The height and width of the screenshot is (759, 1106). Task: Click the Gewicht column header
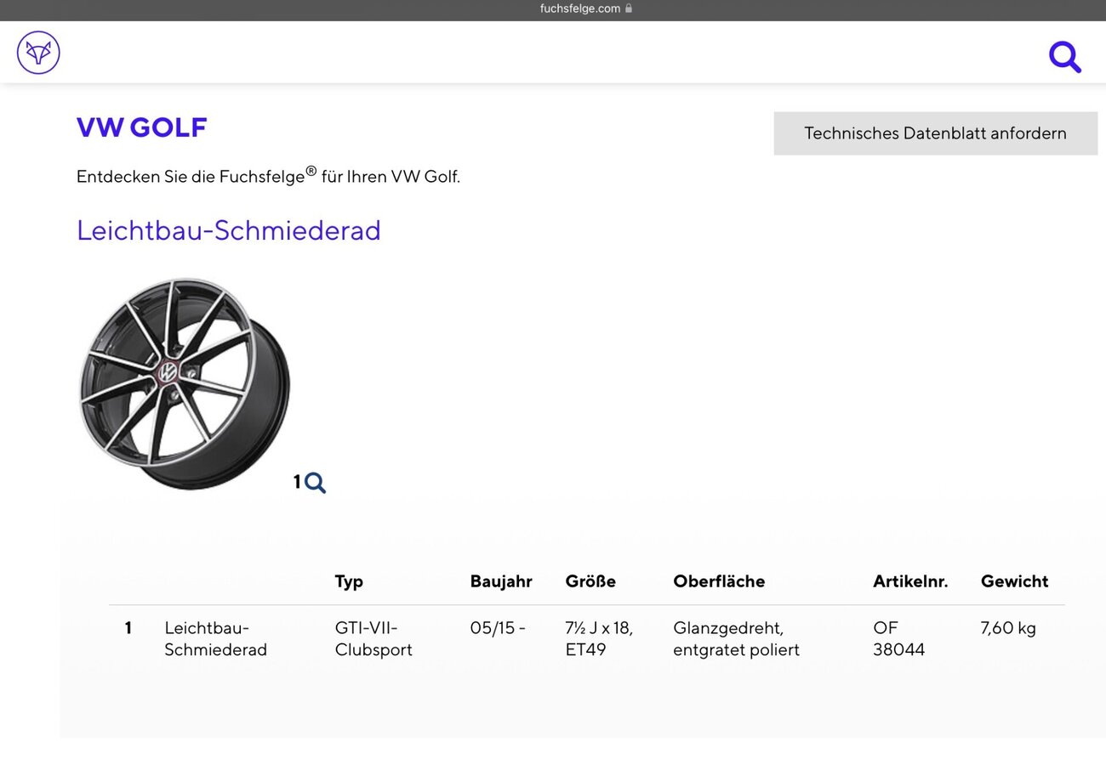click(x=1014, y=581)
